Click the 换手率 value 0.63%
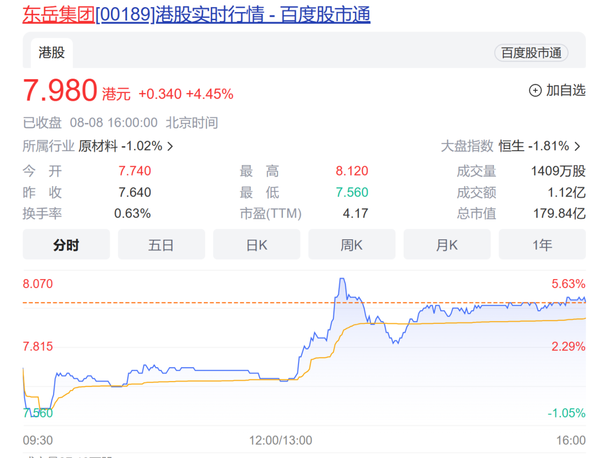This screenshot has width=598, height=458. pos(132,214)
